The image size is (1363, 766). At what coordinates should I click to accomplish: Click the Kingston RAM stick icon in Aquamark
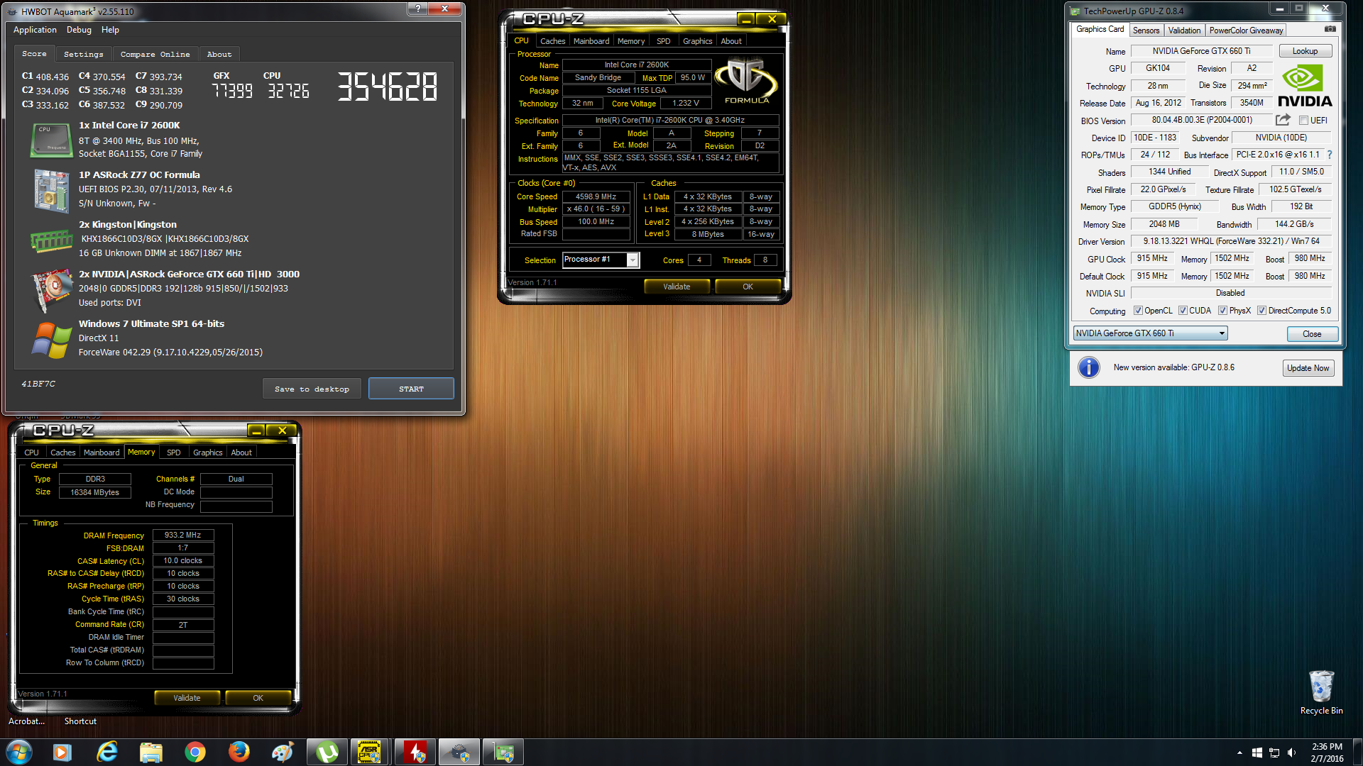tap(51, 241)
